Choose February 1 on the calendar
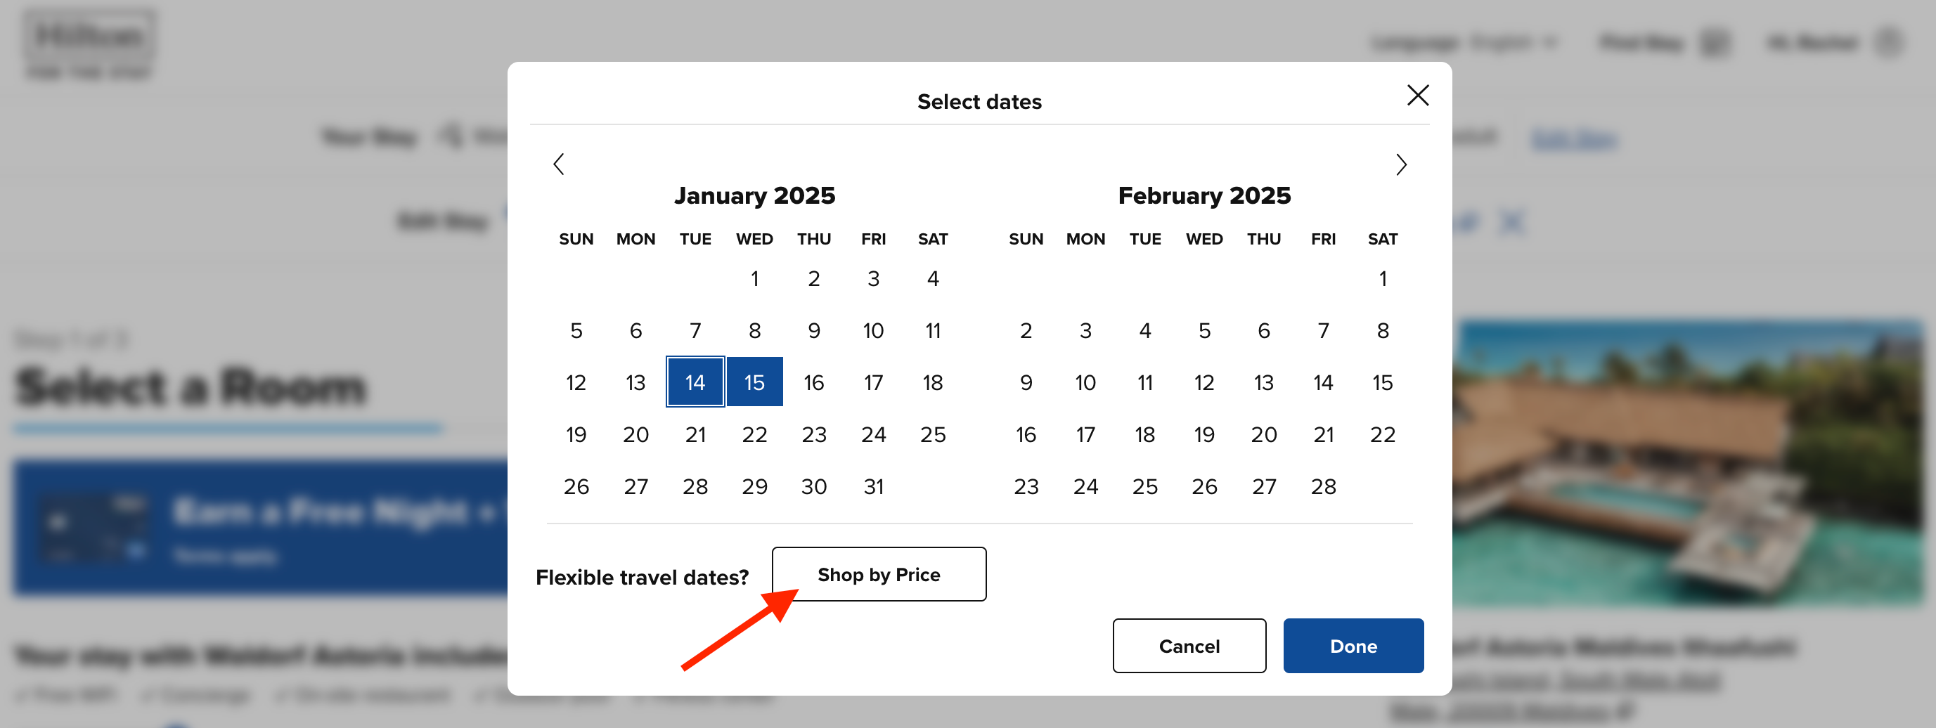The width and height of the screenshot is (1936, 728). coord(1382,279)
